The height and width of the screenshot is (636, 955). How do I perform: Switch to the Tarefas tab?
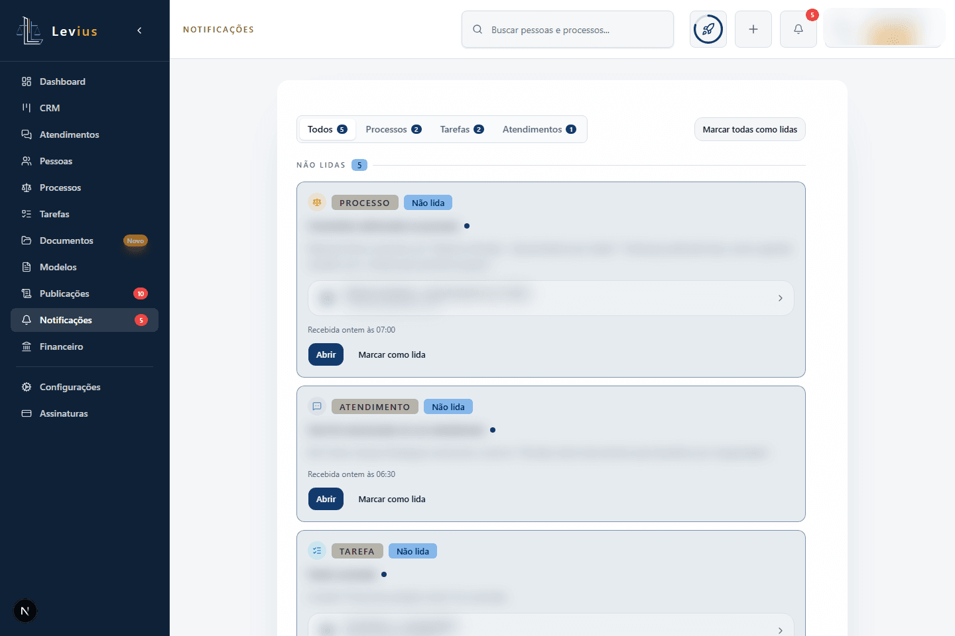tap(462, 129)
